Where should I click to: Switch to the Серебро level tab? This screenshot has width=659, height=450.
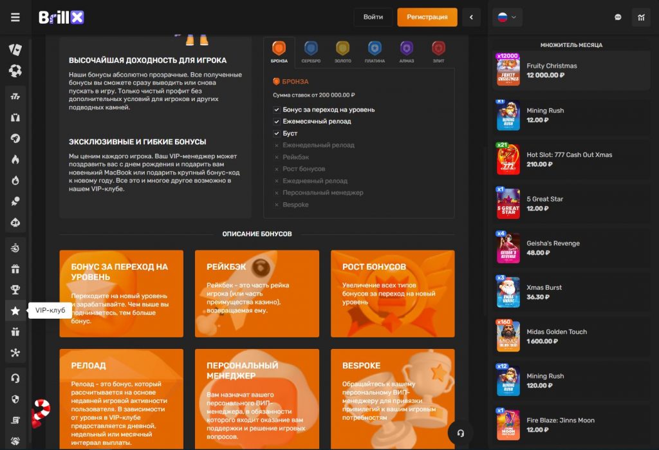tap(311, 52)
